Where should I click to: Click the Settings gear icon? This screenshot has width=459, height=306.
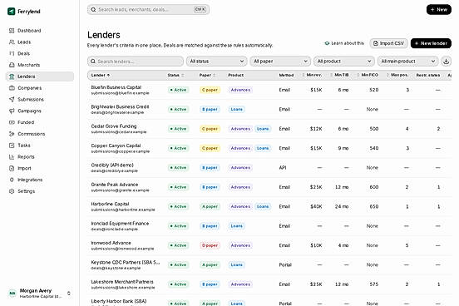(12, 191)
